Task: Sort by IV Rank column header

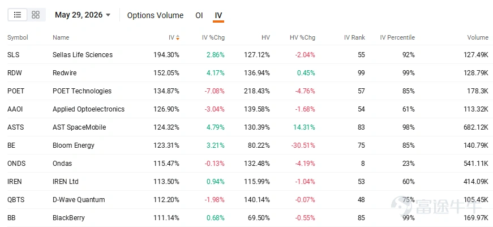Action: (x=354, y=38)
